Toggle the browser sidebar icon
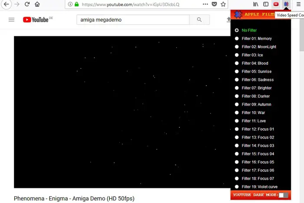 coord(266,4)
